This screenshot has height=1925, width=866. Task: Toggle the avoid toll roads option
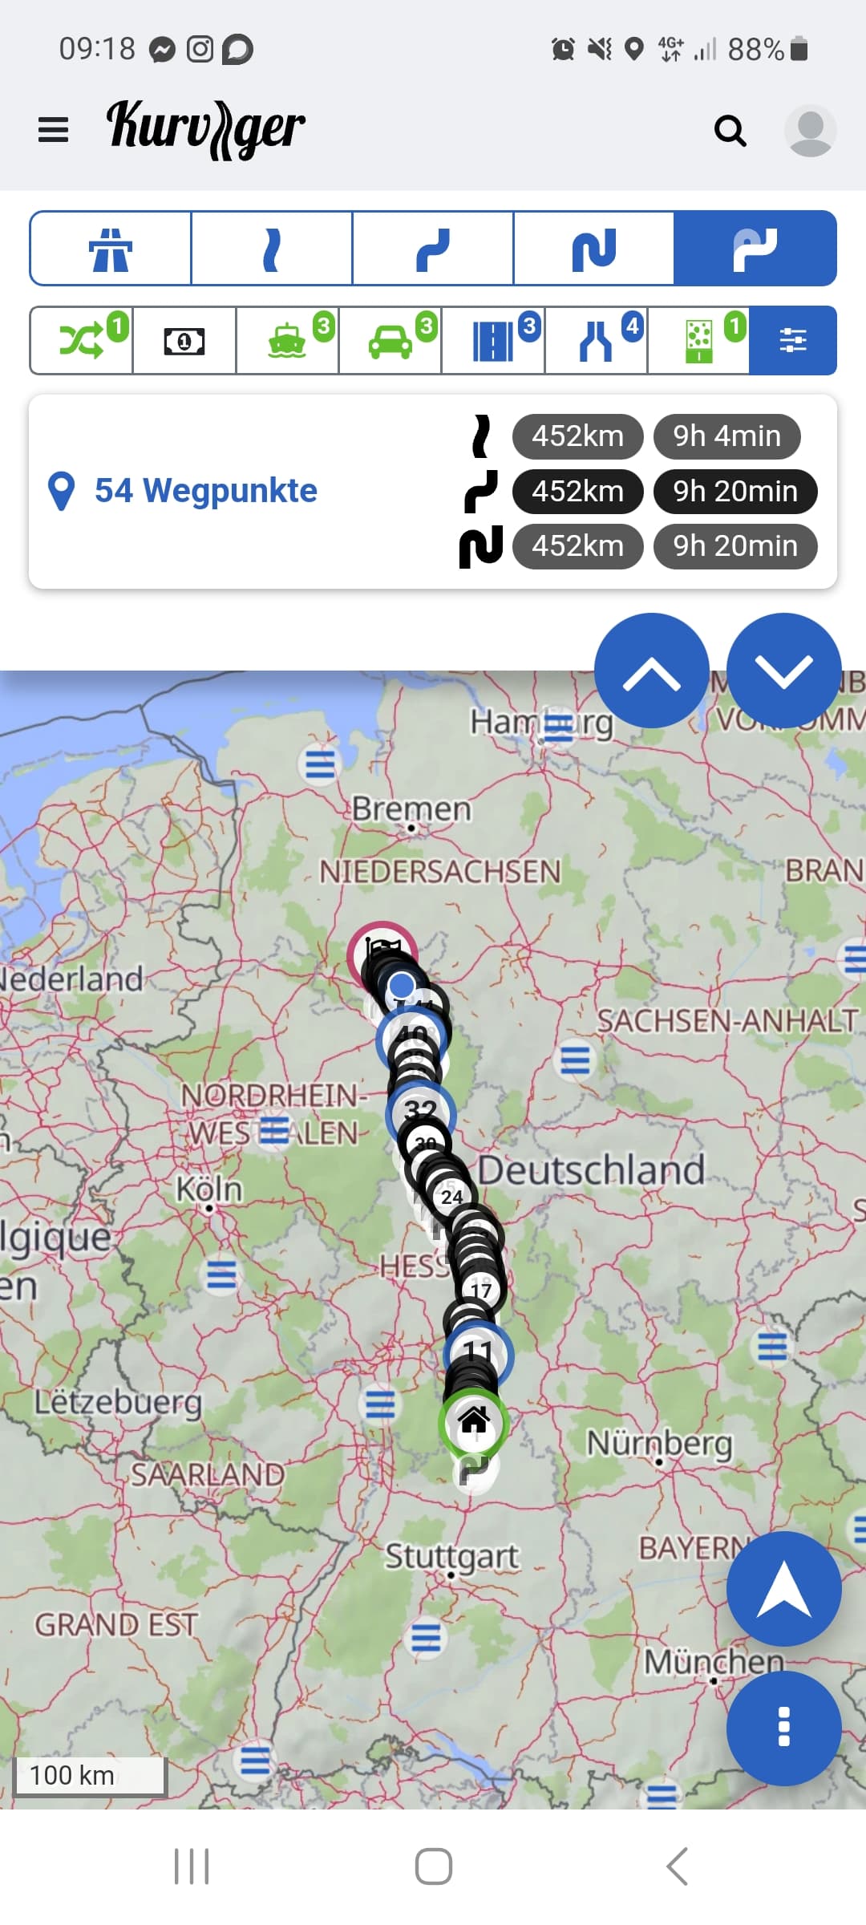pos(184,341)
